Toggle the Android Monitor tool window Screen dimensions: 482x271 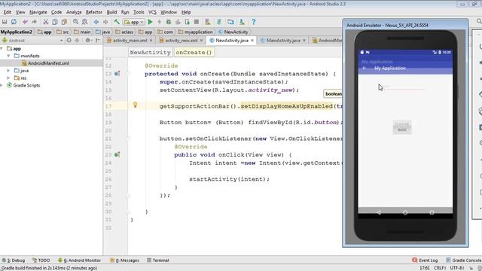(x=79, y=260)
